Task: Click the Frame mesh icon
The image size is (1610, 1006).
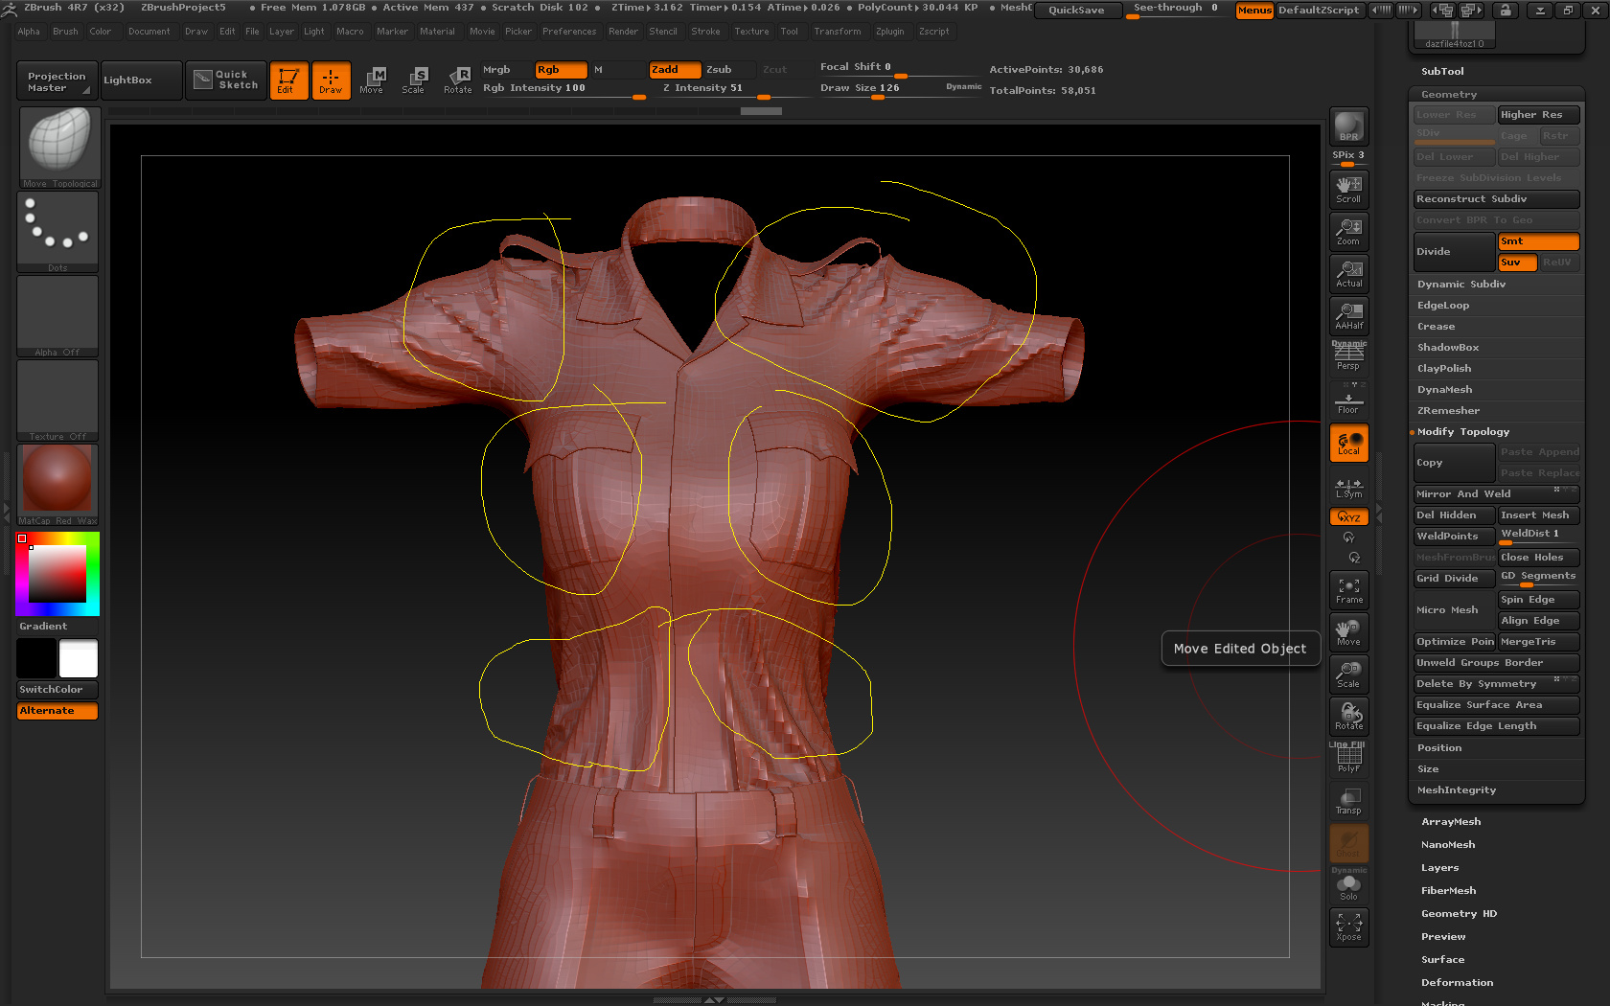Action: (1348, 590)
